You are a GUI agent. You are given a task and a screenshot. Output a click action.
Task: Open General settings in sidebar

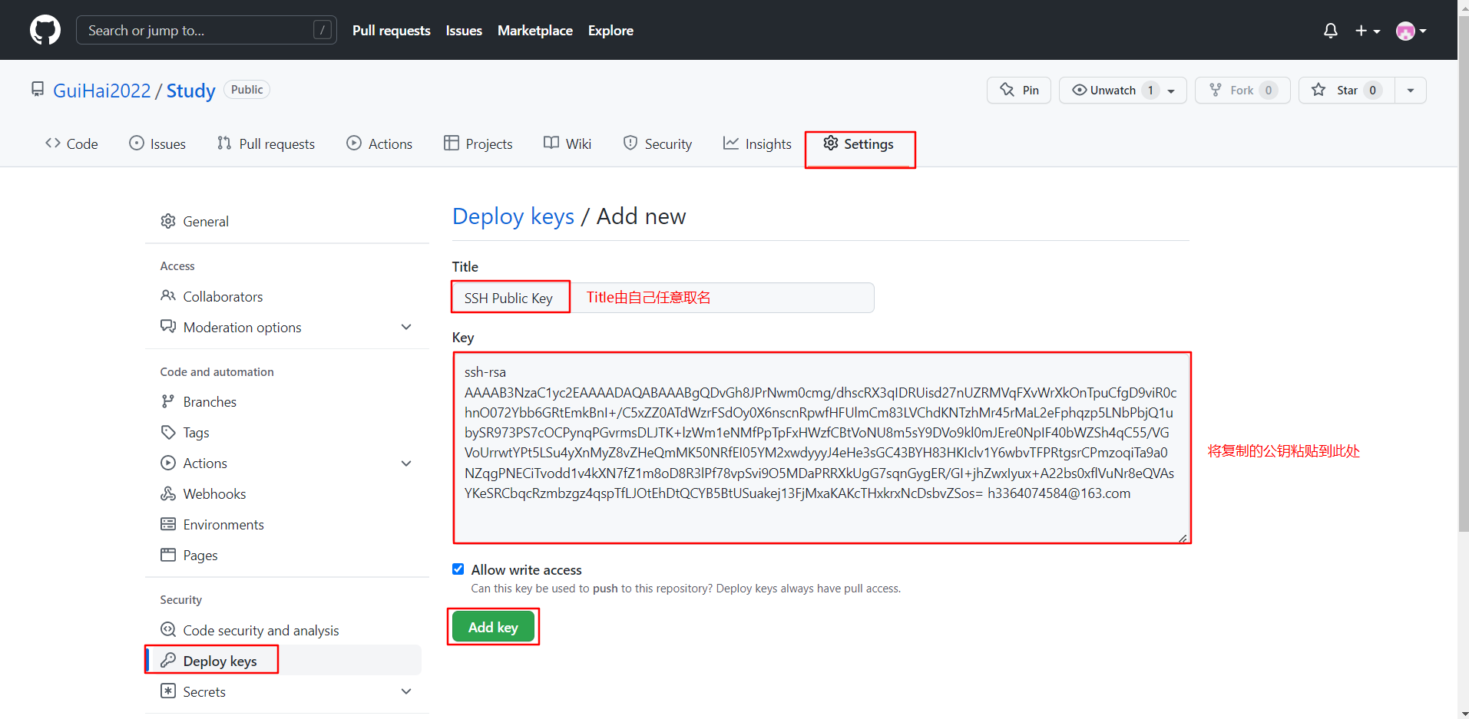286,221
